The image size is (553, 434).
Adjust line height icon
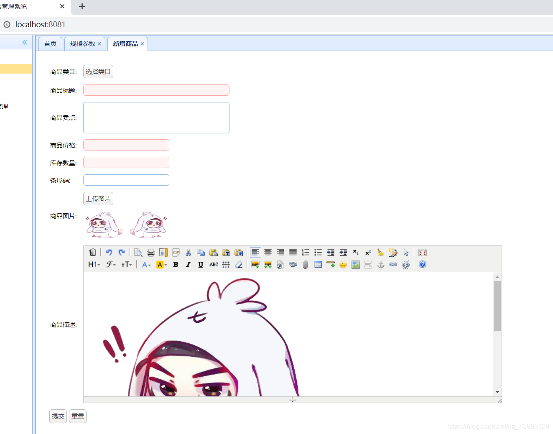226,264
